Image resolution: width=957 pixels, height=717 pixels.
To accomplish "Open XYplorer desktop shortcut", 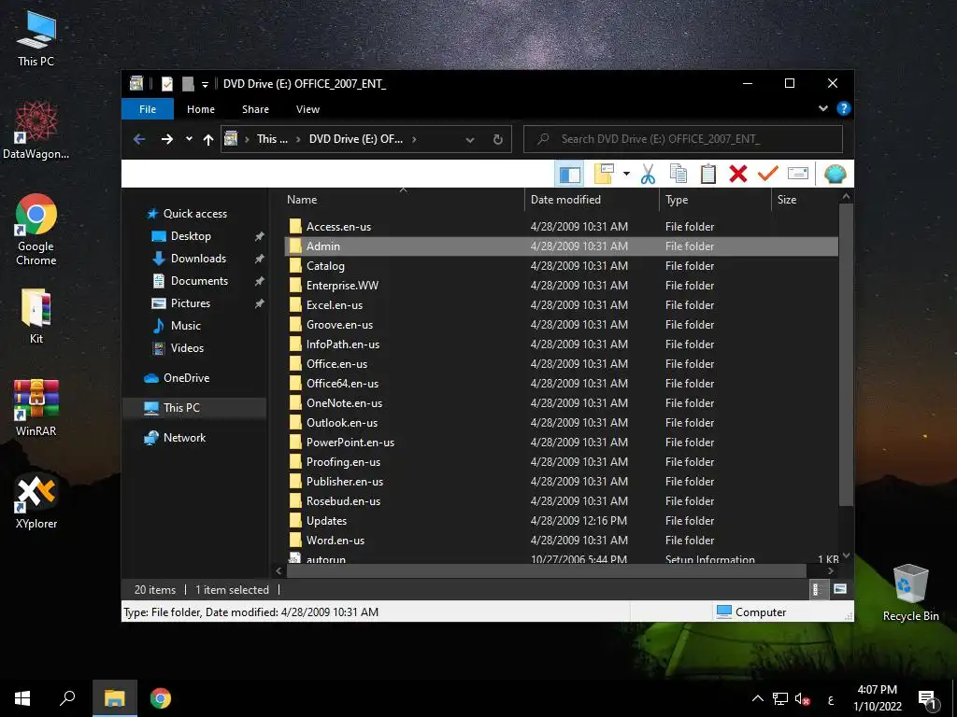I will point(36,501).
